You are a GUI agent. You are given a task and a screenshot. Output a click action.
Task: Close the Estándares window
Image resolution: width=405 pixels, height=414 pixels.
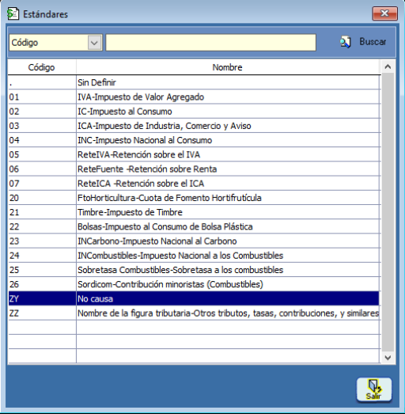[x=384, y=13]
